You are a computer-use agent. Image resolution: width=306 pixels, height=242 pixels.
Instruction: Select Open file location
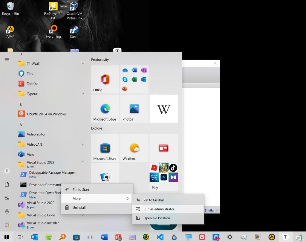pos(168,218)
